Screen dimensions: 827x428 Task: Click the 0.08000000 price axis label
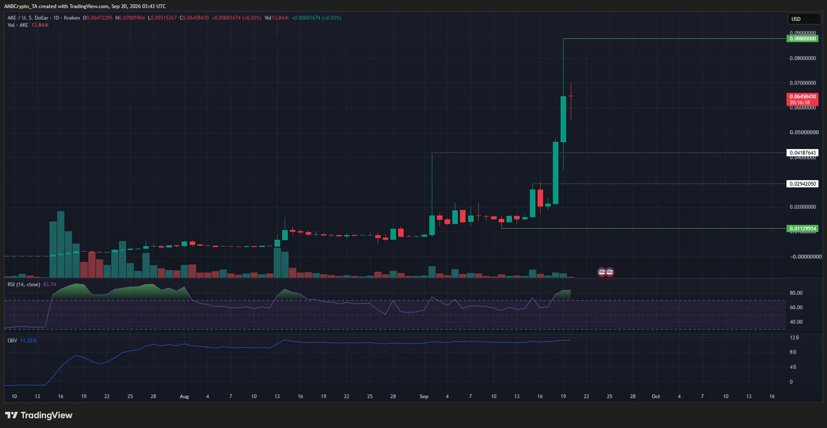[803, 58]
